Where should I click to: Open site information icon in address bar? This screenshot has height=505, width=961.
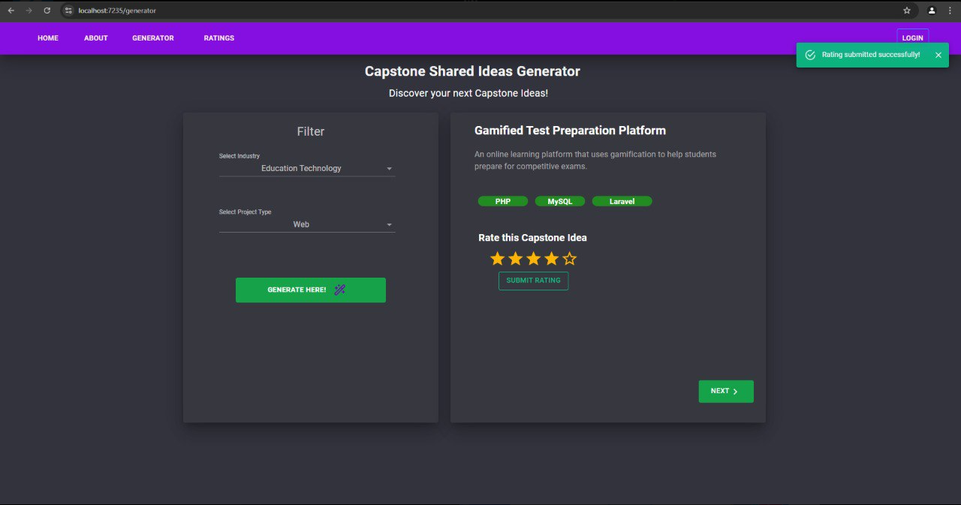coord(68,11)
